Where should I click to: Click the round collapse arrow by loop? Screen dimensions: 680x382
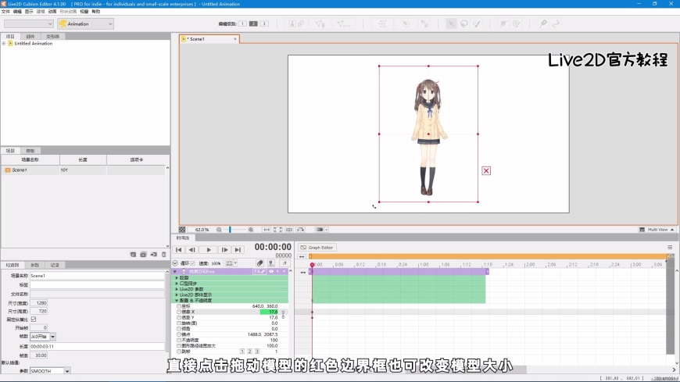tap(175, 263)
